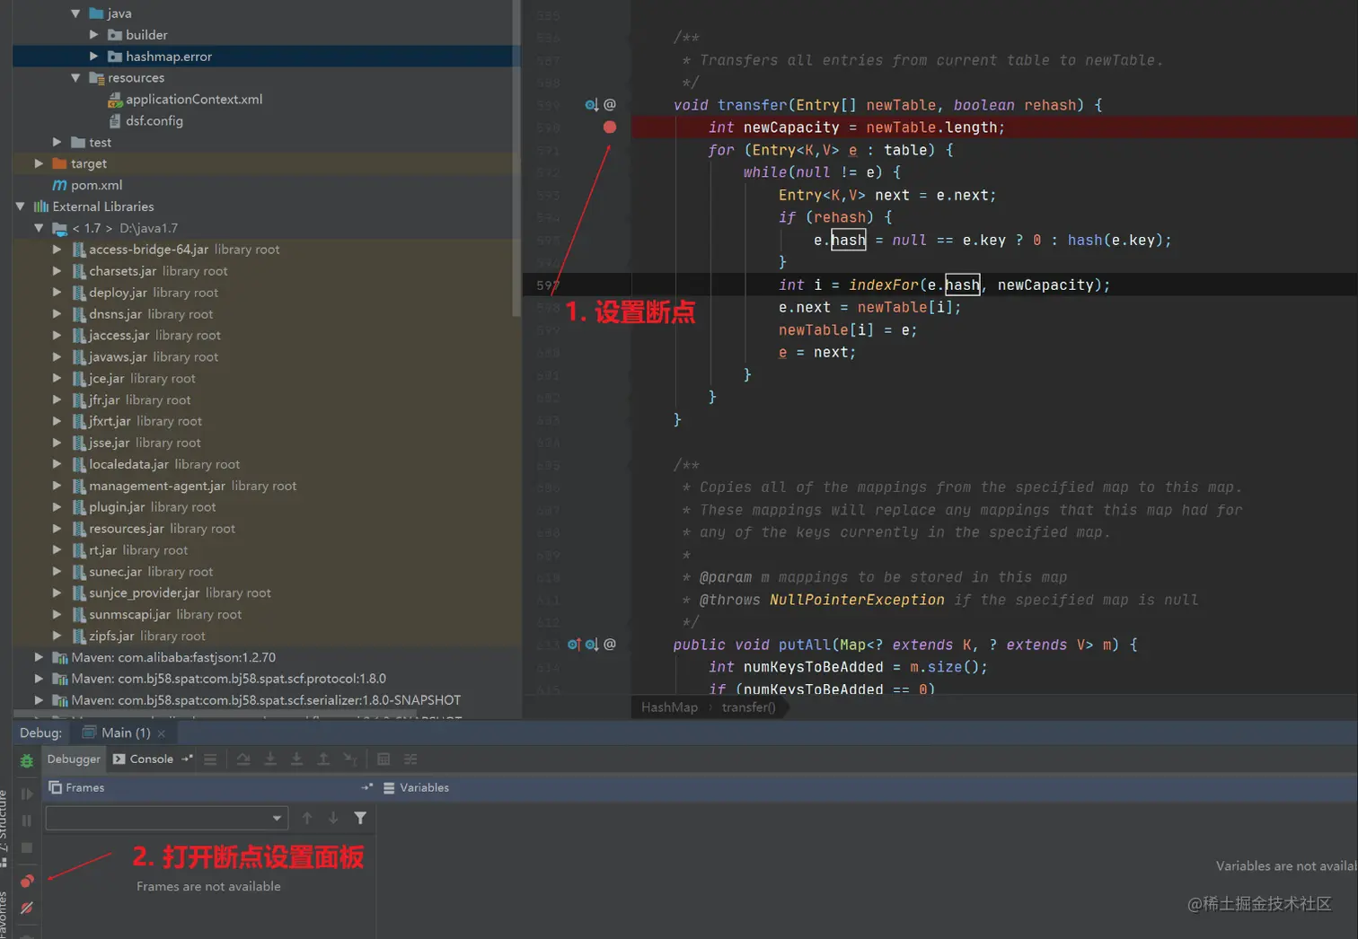Select next frame down arrow
This screenshot has height=939, width=1358.
(x=333, y=818)
